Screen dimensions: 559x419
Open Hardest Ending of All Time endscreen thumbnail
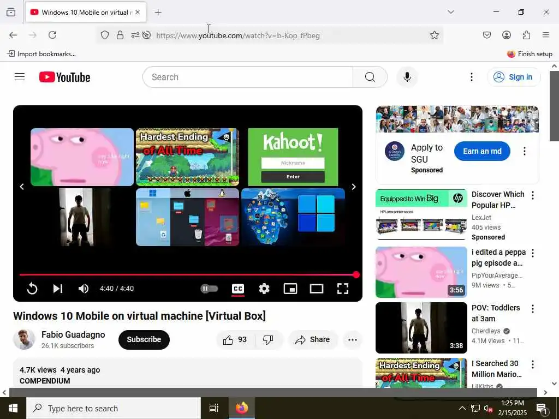pos(188,157)
